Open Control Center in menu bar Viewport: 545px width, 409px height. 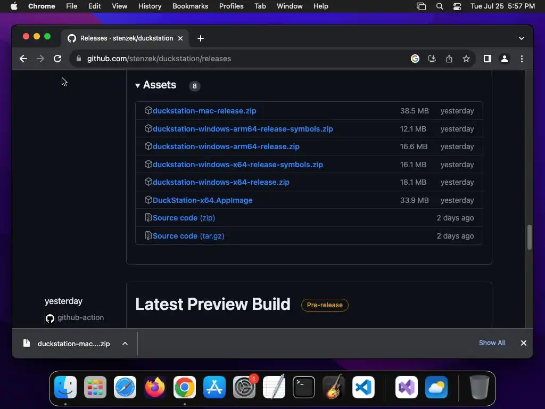[x=457, y=6]
